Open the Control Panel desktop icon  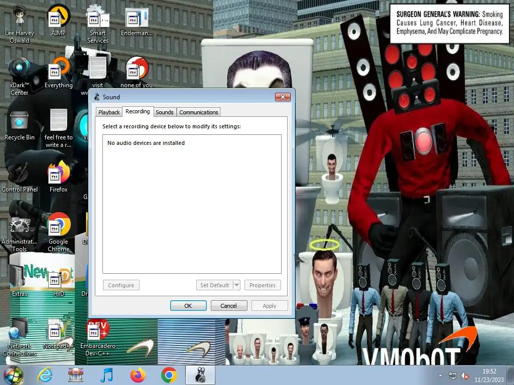click(x=20, y=177)
